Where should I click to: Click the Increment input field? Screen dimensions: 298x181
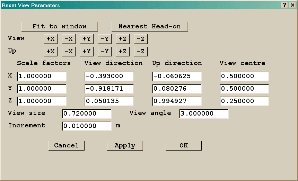click(x=87, y=126)
